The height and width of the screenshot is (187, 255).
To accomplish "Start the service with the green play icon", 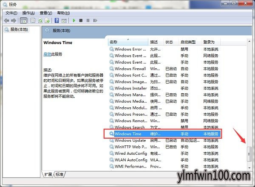I will coord(74,20).
